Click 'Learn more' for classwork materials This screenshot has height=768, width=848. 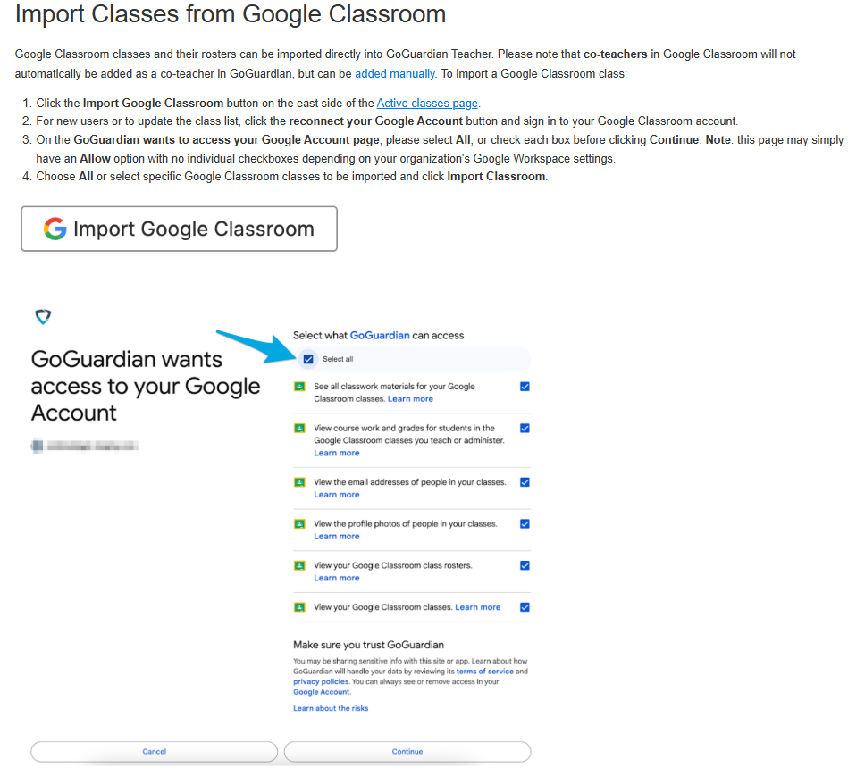(410, 399)
